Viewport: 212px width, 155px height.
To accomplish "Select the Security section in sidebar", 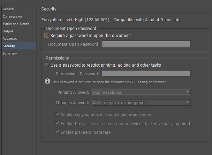I will point(9,46).
